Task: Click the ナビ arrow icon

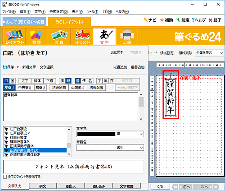Action: click(145, 20)
